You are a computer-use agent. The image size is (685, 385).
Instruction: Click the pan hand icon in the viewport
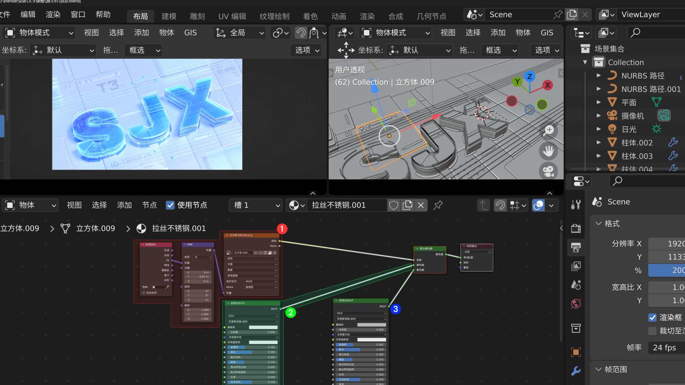coord(549,151)
